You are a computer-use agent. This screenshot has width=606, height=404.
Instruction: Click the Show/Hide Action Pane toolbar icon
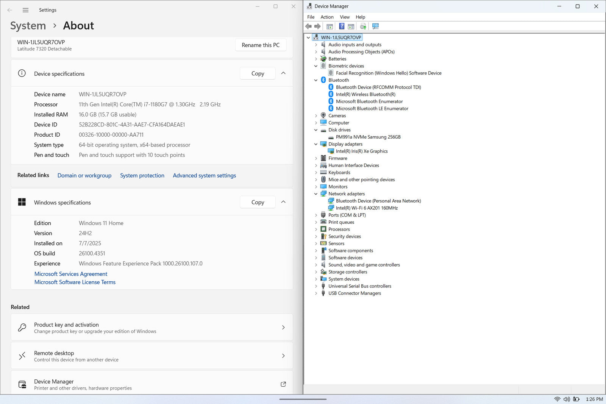click(x=351, y=26)
